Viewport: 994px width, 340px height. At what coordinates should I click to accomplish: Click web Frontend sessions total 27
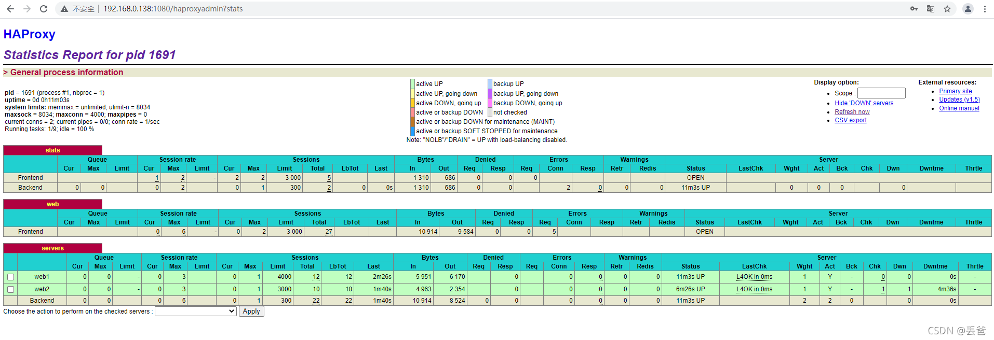[329, 232]
